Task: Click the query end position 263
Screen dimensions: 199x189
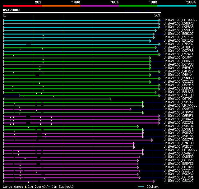Action: [157, 15]
